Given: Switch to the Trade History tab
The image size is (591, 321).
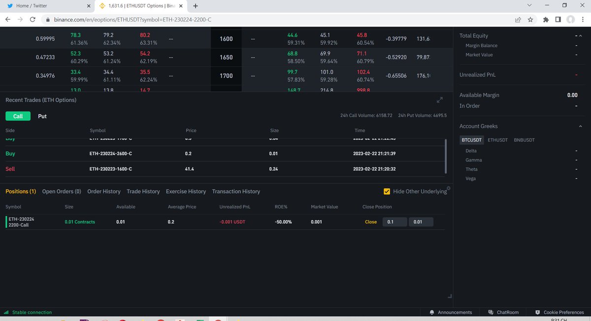Looking at the screenshot, I should point(143,191).
